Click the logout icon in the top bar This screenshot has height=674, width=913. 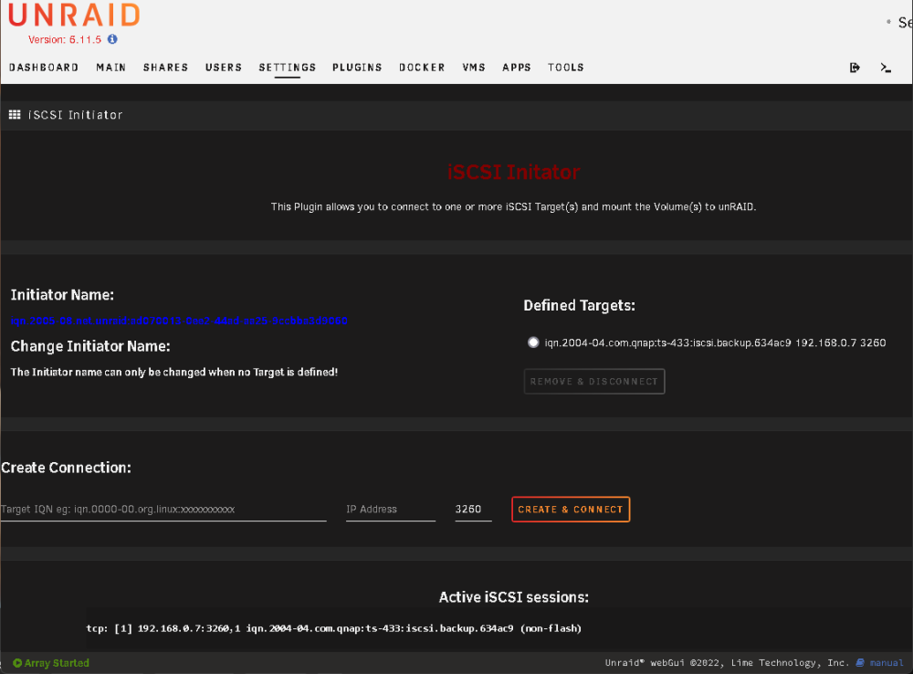[x=855, y=68]
